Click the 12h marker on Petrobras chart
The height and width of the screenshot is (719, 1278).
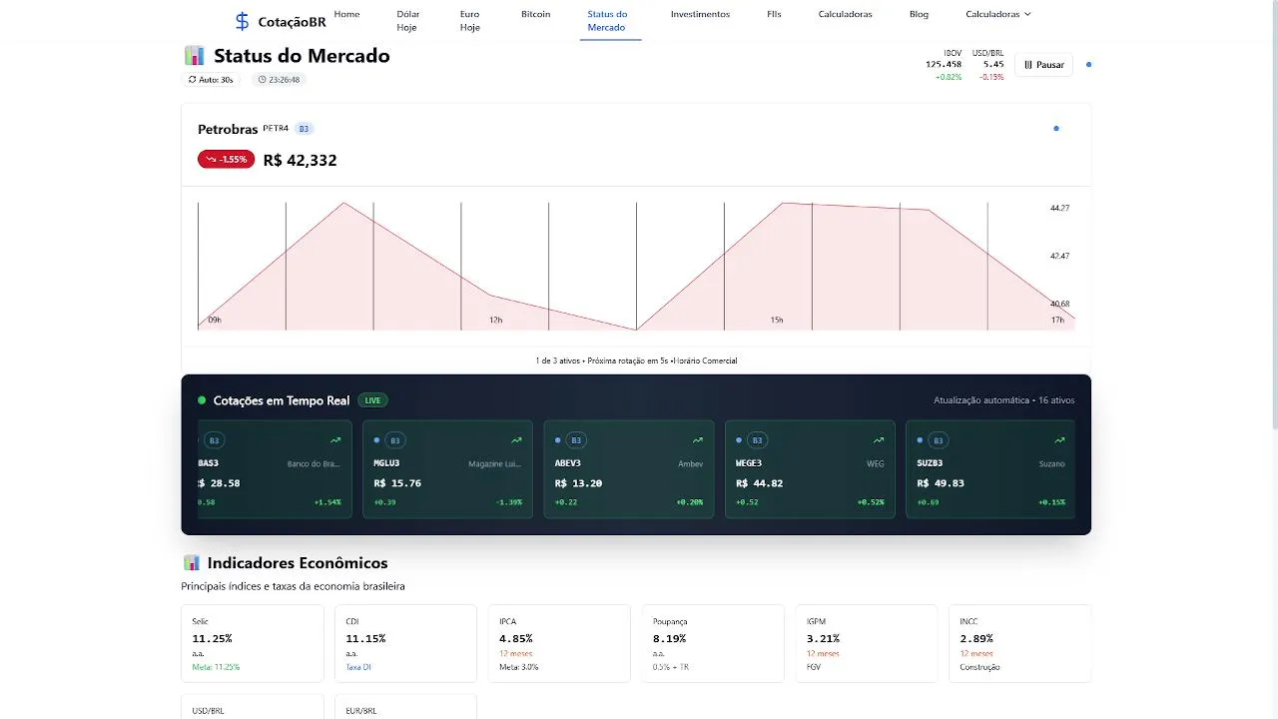(x=495, y=320)
